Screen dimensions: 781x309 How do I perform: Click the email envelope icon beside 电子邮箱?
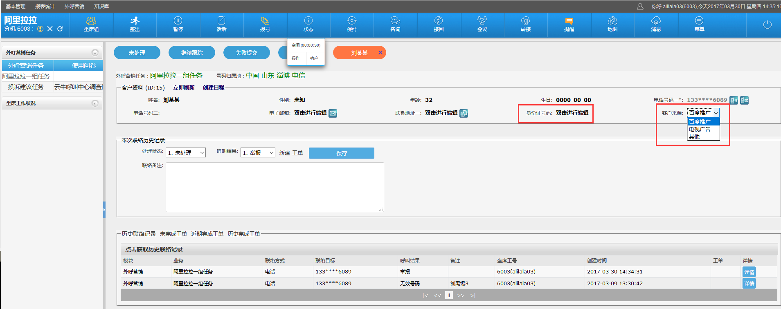[333, 113]
